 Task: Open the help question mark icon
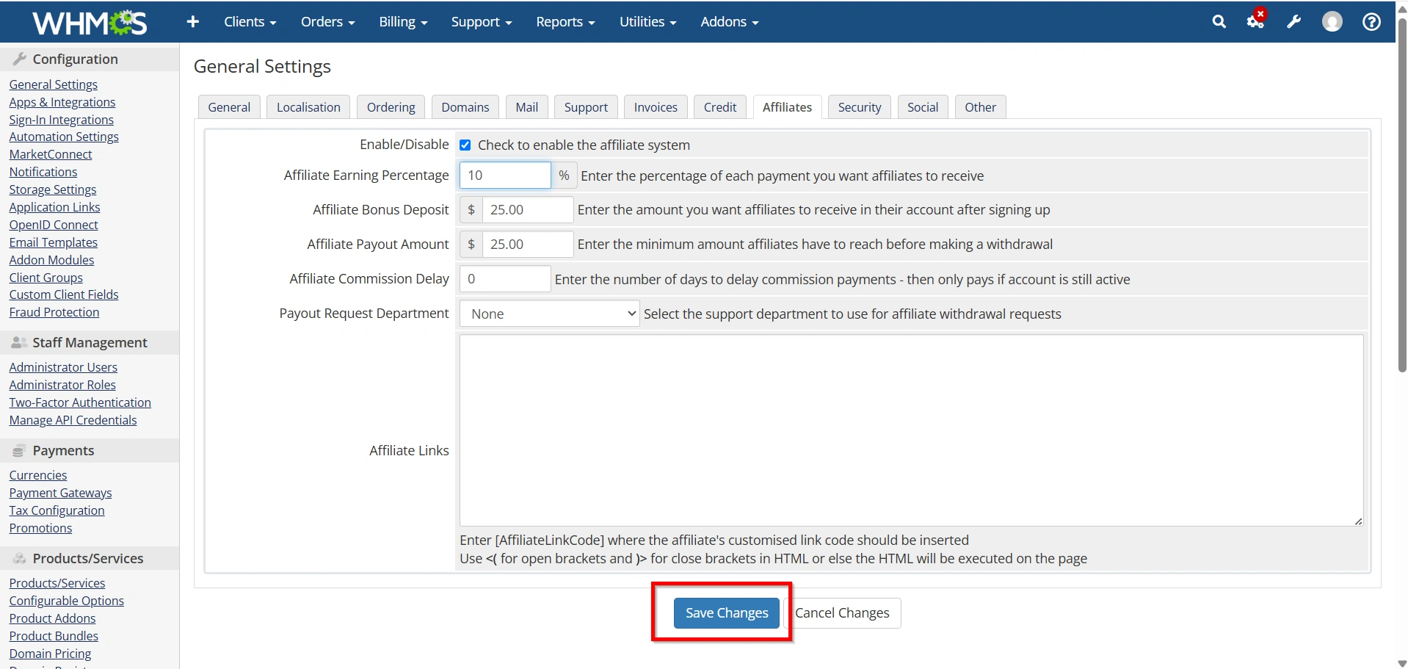coord(1371,22)
